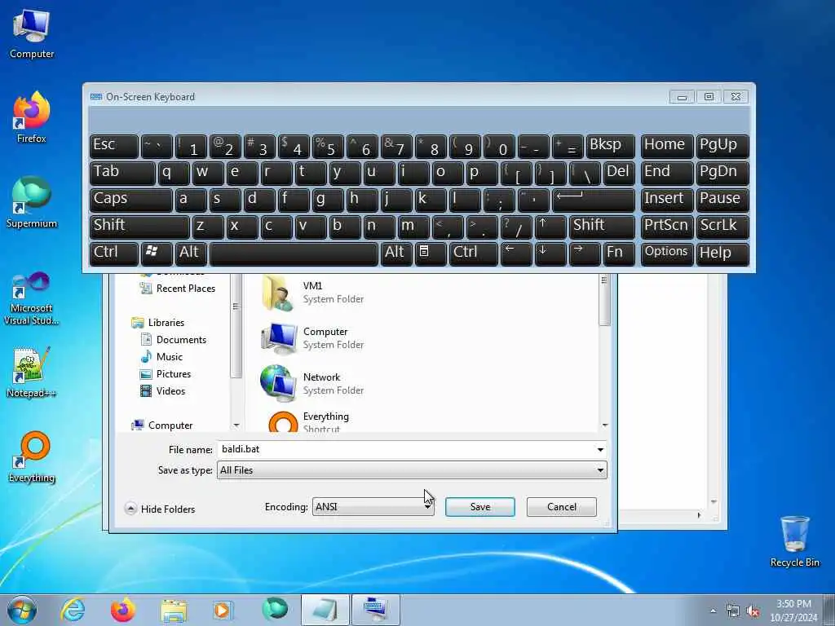
Task: Collapse folders with Hide Folders arrow
Action: click(x=130, y=509)
